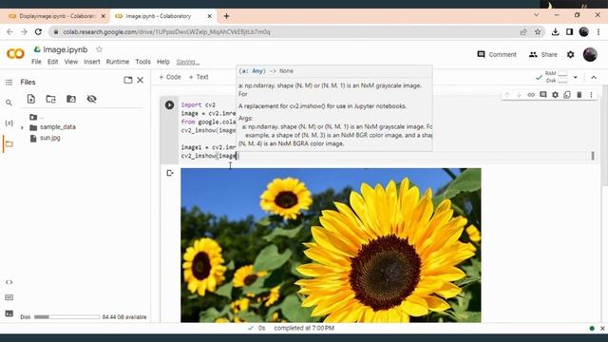Open the Insert menu
This screenshot has width=608, height=342.
92,62
